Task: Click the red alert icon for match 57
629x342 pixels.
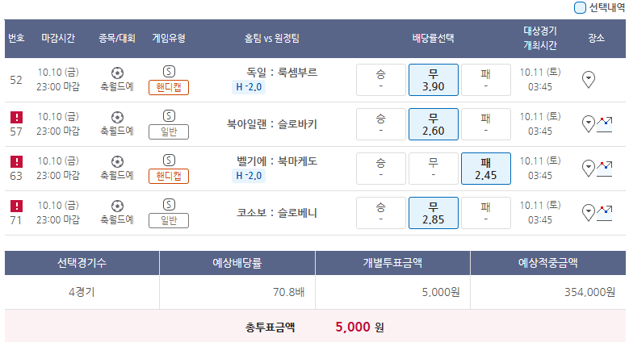Action: click(x=16, y=117)
